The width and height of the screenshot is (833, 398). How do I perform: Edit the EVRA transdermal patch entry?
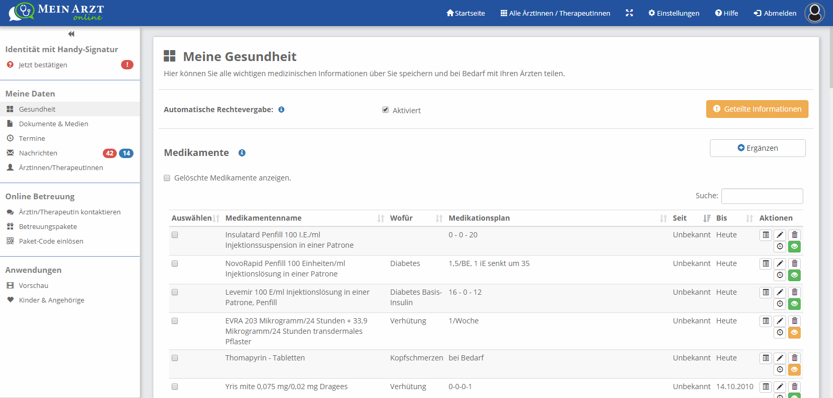coord(780,321)
